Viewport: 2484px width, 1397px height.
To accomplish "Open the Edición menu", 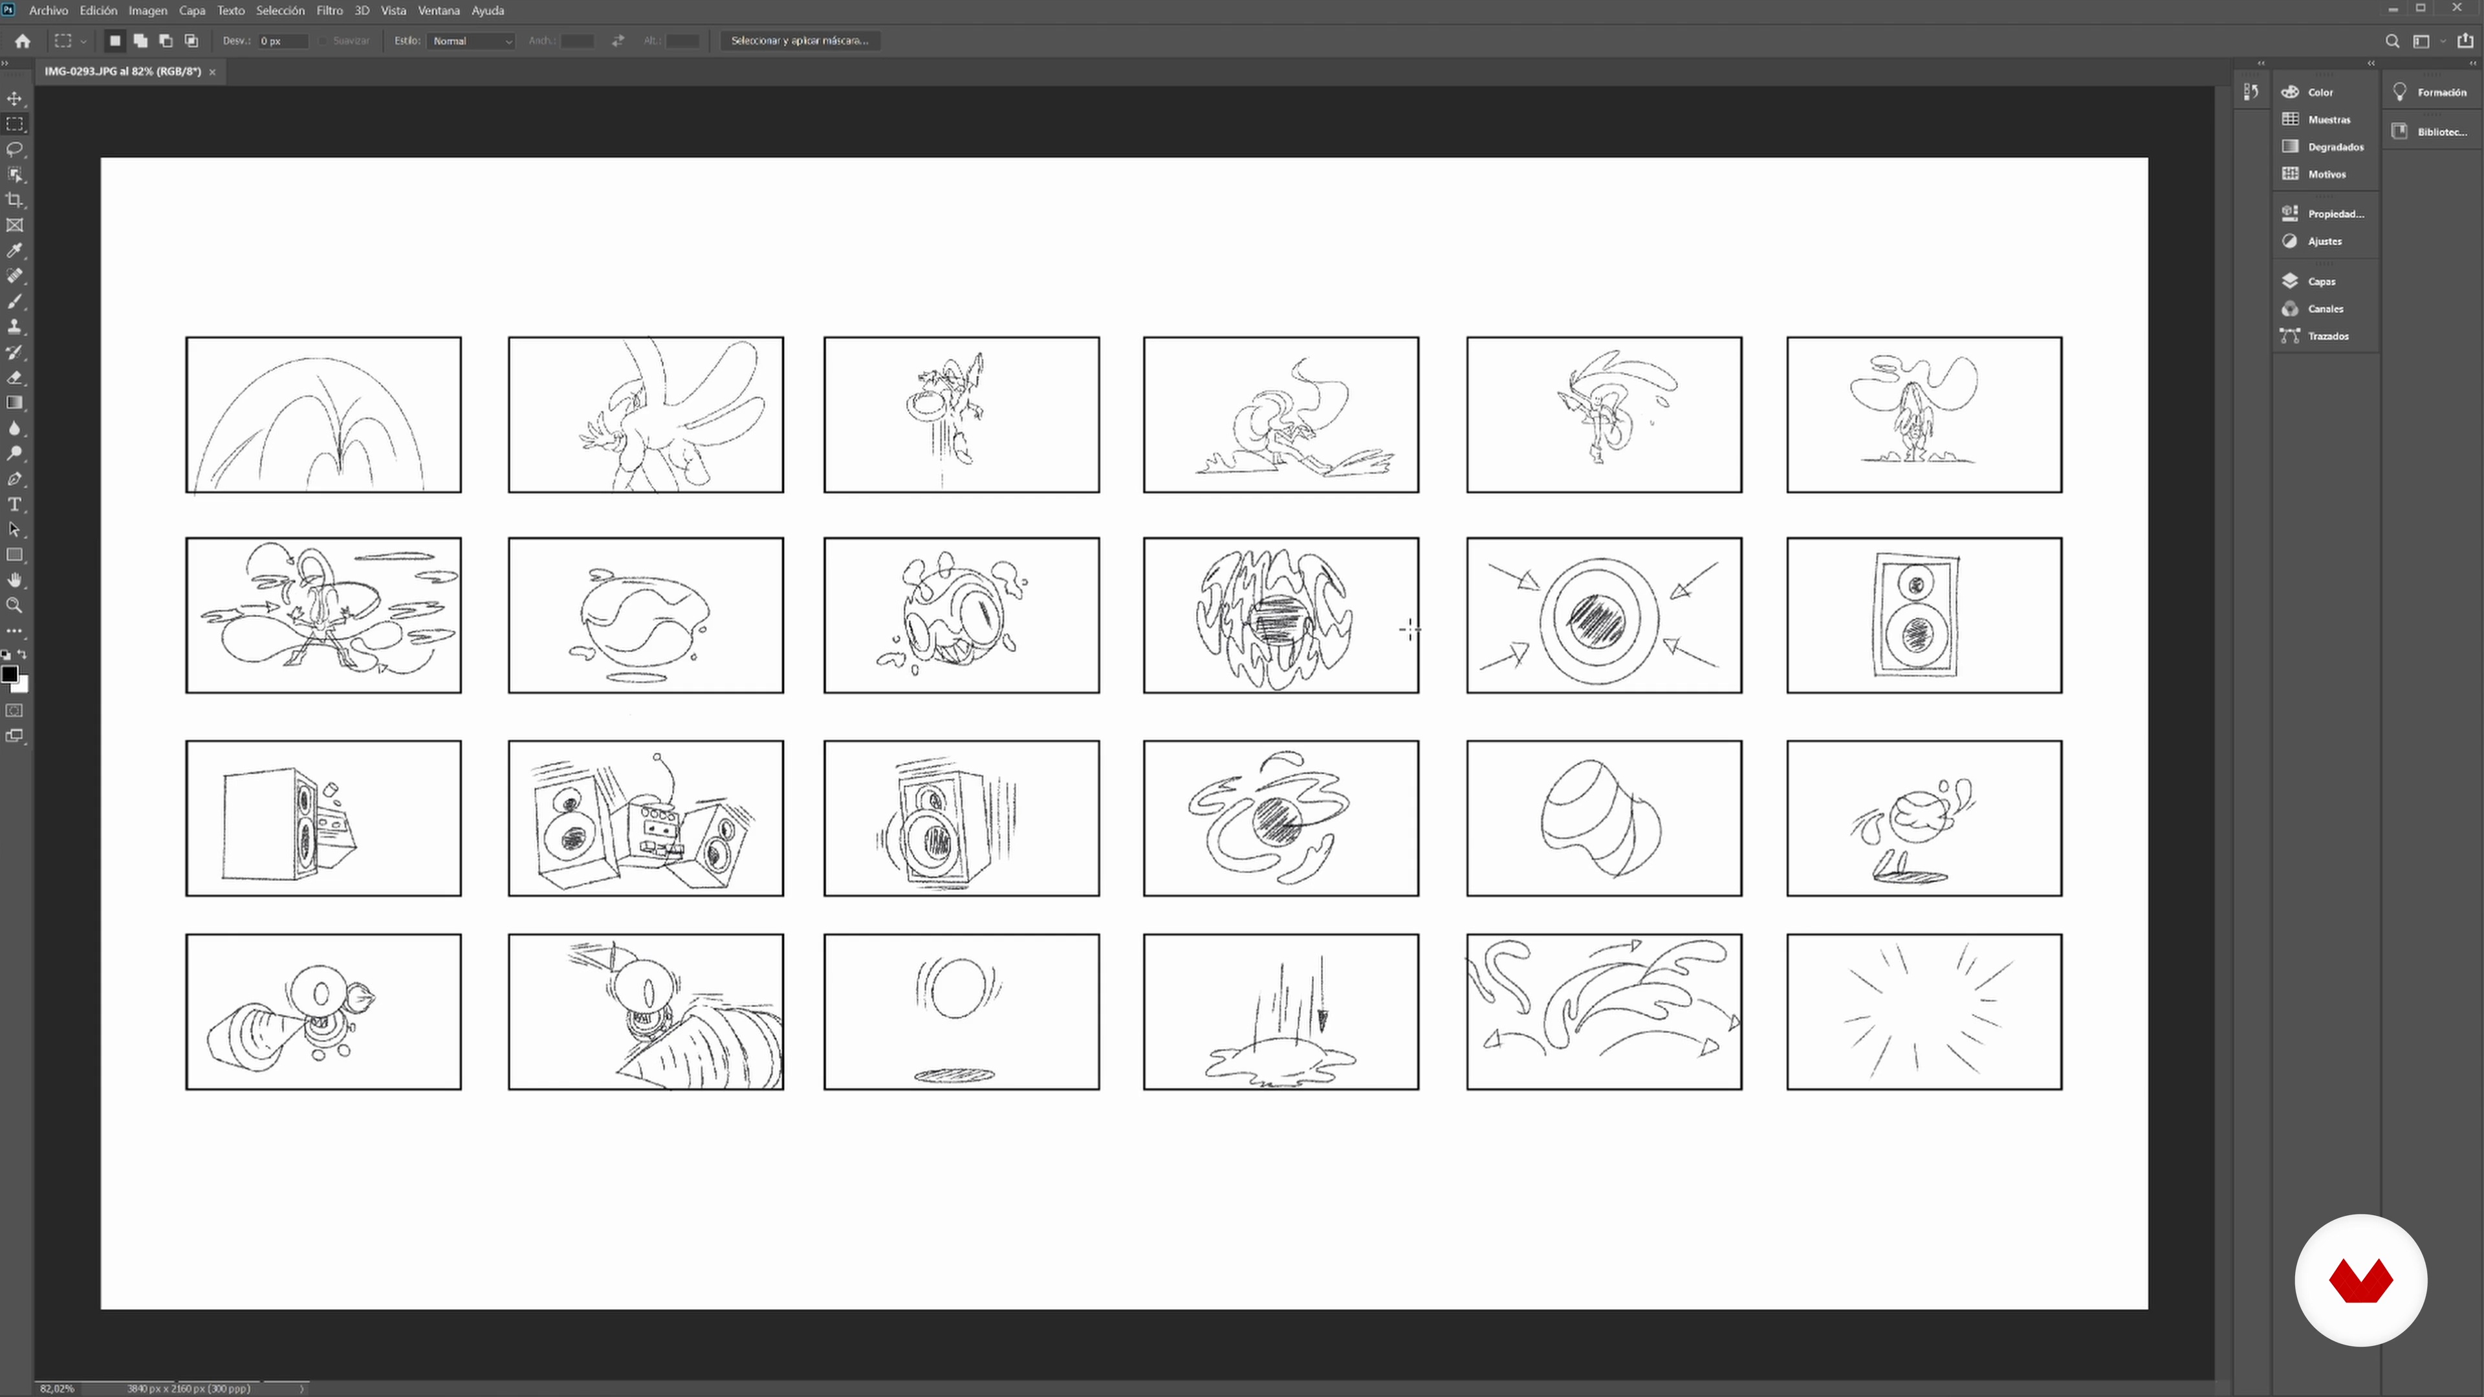I will pyautogui.click(x=98, y=10).
